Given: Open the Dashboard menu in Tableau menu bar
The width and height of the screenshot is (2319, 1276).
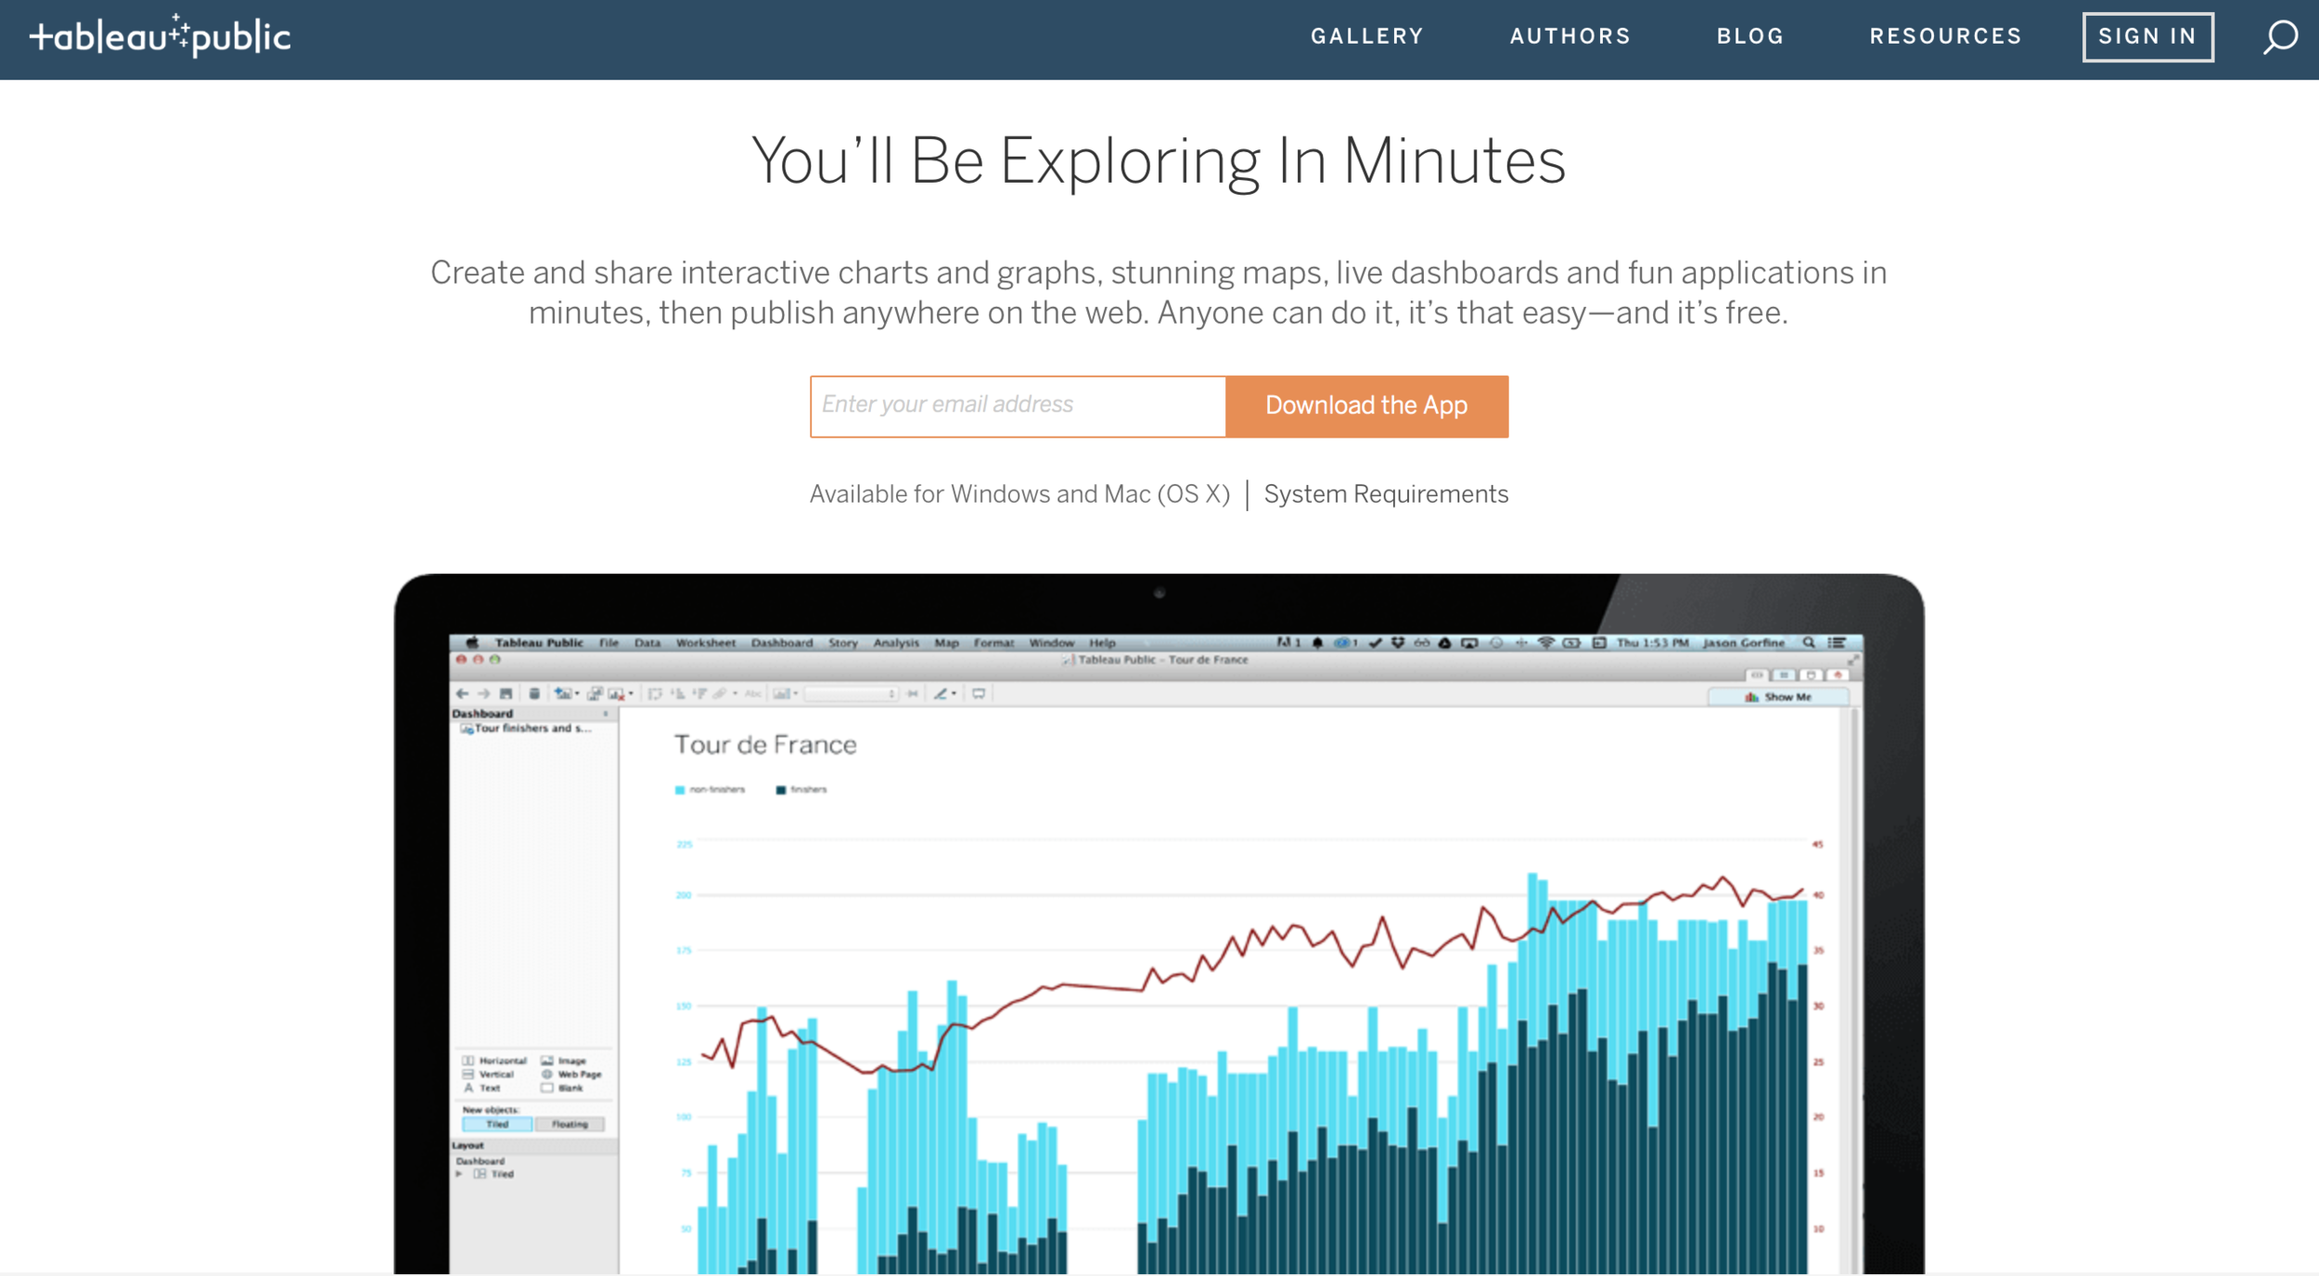Looking at the screenshot, I should click(782, 643).
